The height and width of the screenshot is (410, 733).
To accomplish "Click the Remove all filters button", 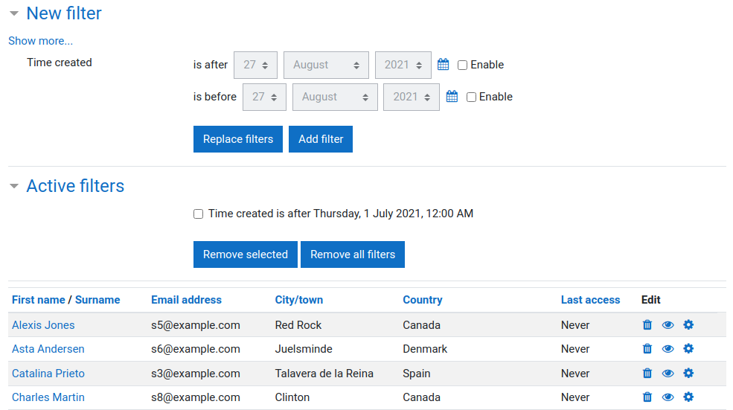I will (353, 254).
